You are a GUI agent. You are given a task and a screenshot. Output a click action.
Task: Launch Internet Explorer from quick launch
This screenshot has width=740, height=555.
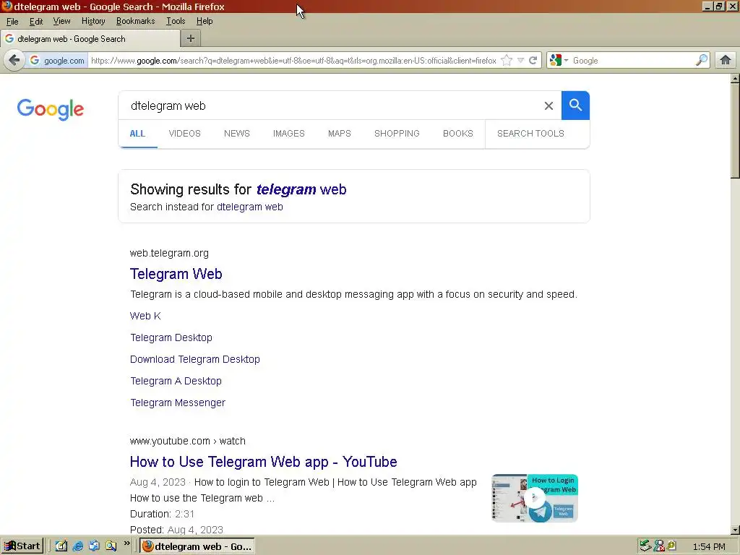(x=78, y=546)
